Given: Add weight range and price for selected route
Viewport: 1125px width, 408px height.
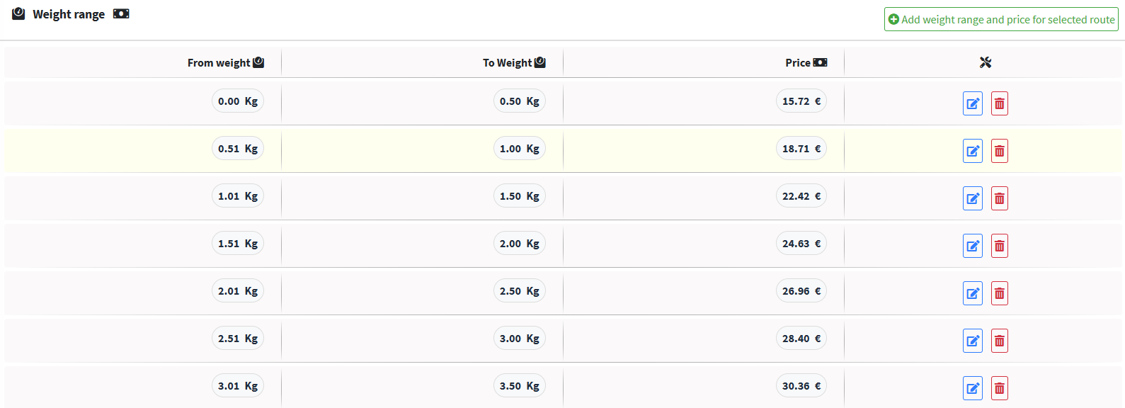Looking at the screenshot, I should click(1001, 19).
